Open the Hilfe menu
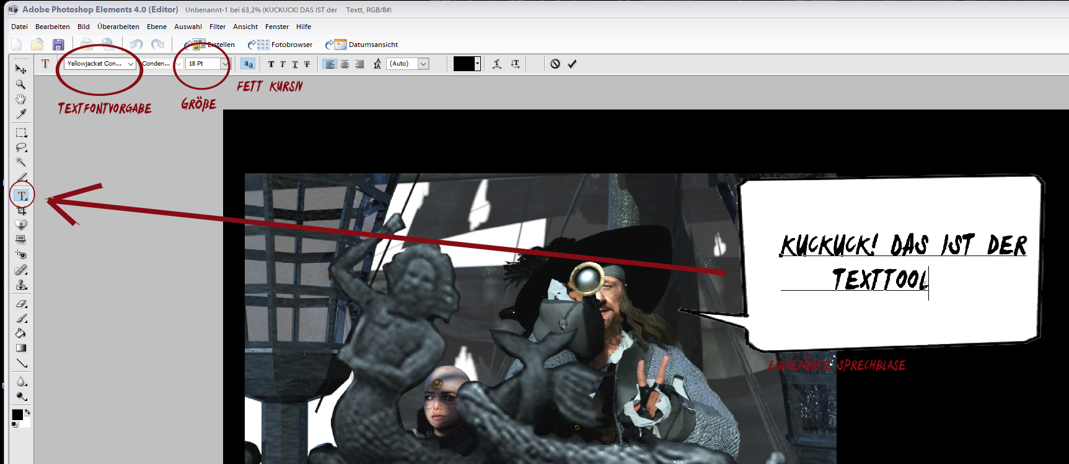Viewport: 1069px width, 464px height. tap(304, 27)
